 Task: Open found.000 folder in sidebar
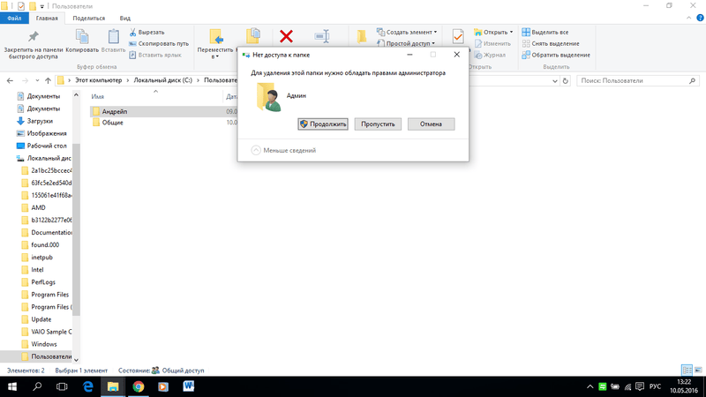pos(41,245)
